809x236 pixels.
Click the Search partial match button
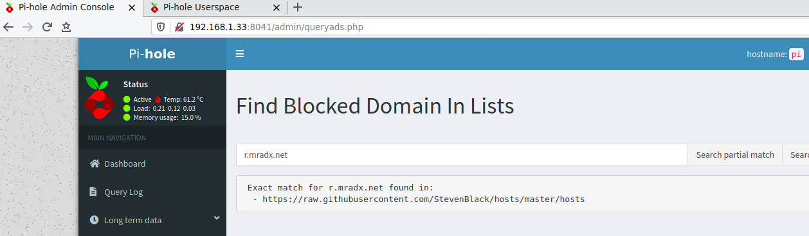point(735,155)
